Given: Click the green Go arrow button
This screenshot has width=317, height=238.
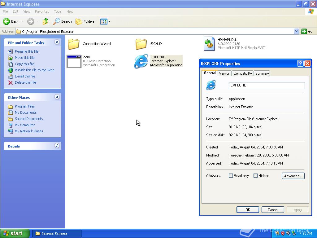Looking at the screenshot, I should [304, 31].
